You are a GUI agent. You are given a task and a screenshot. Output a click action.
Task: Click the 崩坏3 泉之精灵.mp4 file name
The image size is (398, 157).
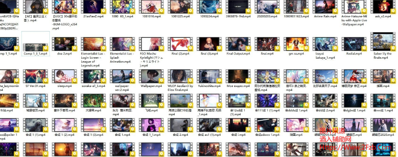(296, 88)
